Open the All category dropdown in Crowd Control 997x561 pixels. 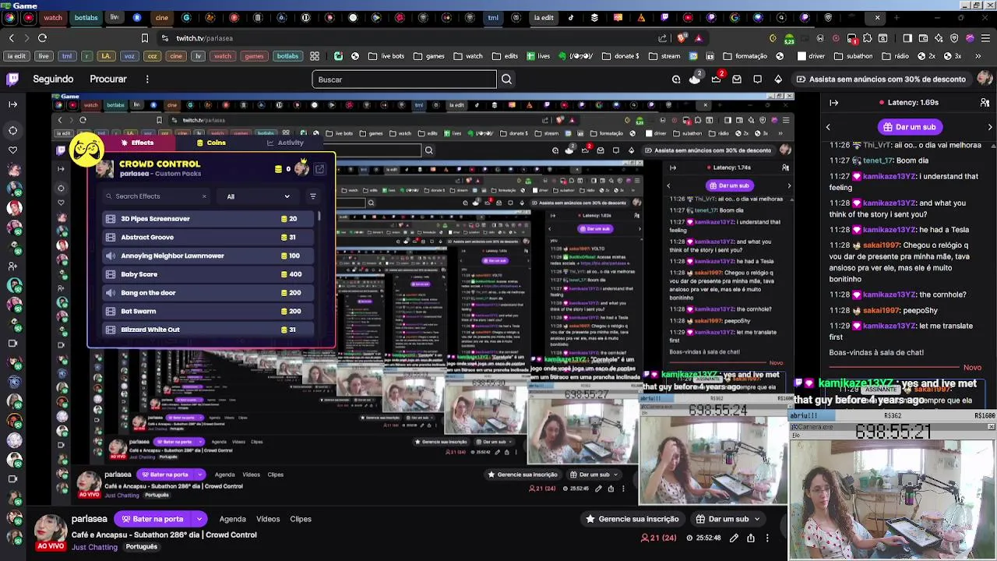point(258,196)
